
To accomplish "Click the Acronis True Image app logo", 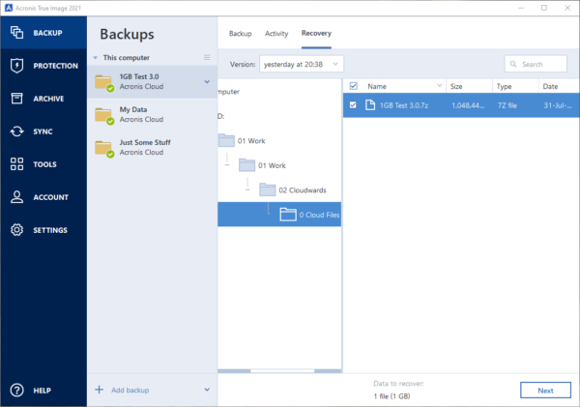I will pos(8,8).
